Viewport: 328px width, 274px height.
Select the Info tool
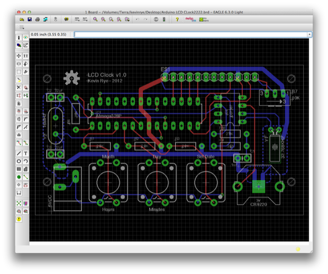tap(19, 38)
